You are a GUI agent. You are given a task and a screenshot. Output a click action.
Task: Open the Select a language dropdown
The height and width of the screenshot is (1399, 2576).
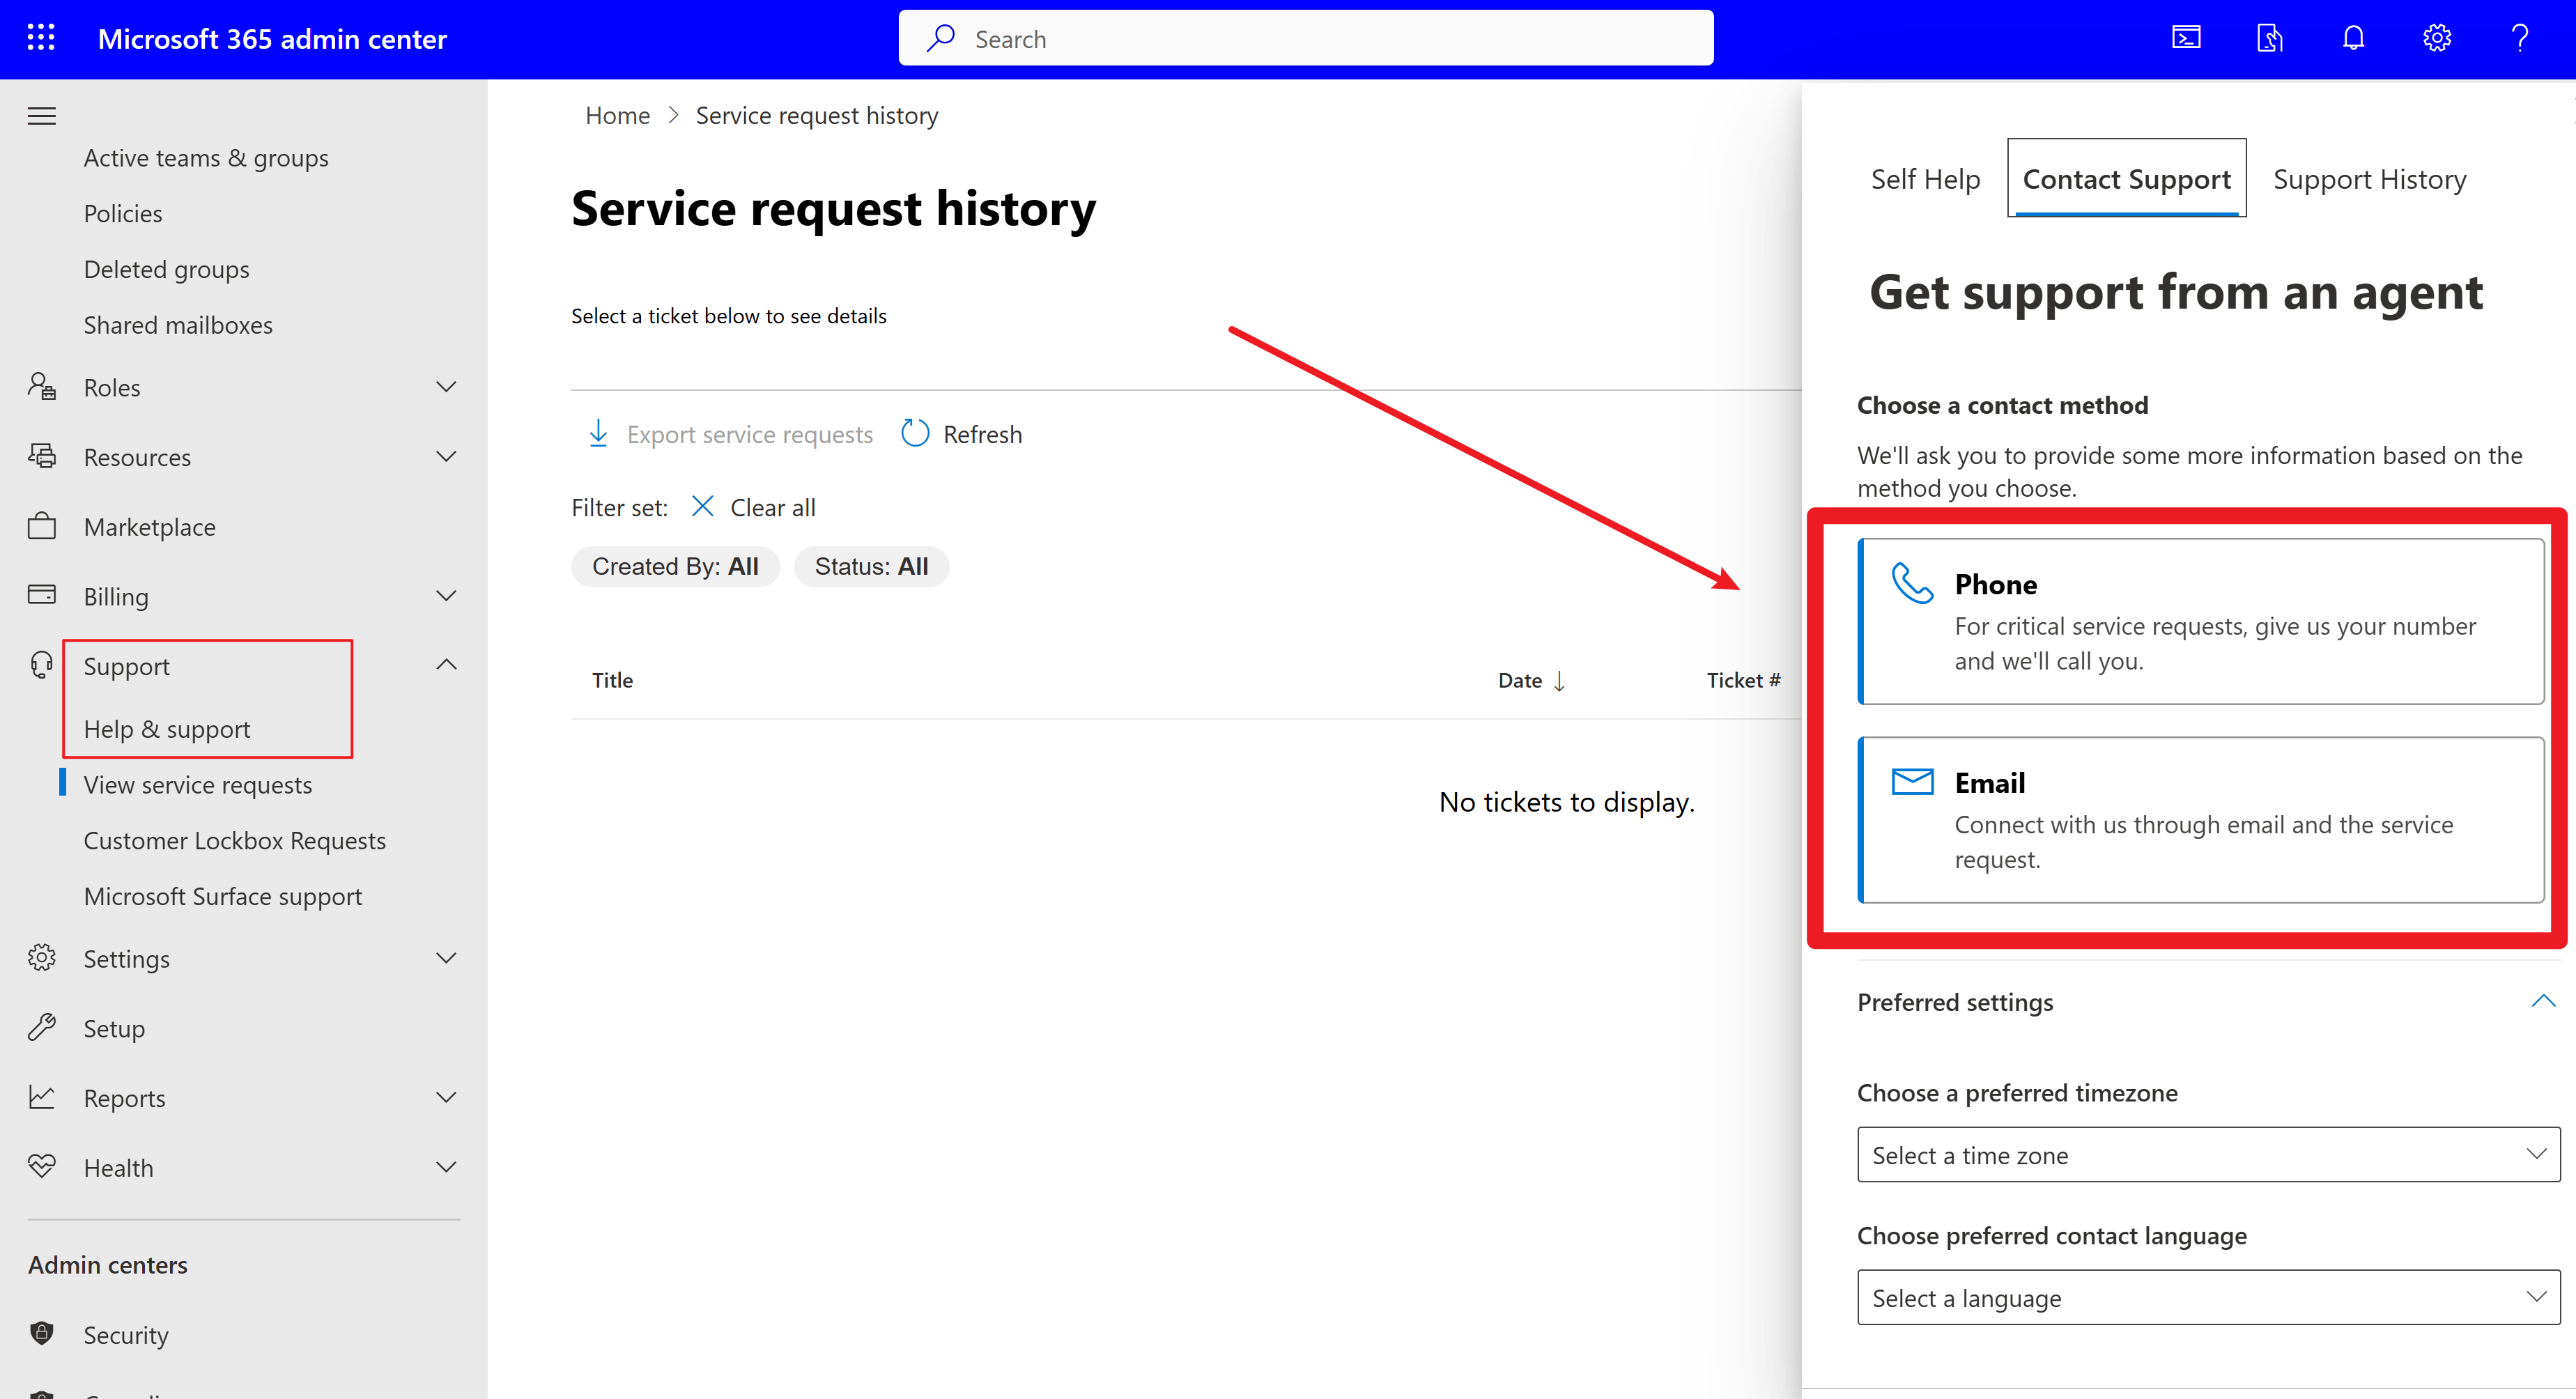[2208, 1298]
